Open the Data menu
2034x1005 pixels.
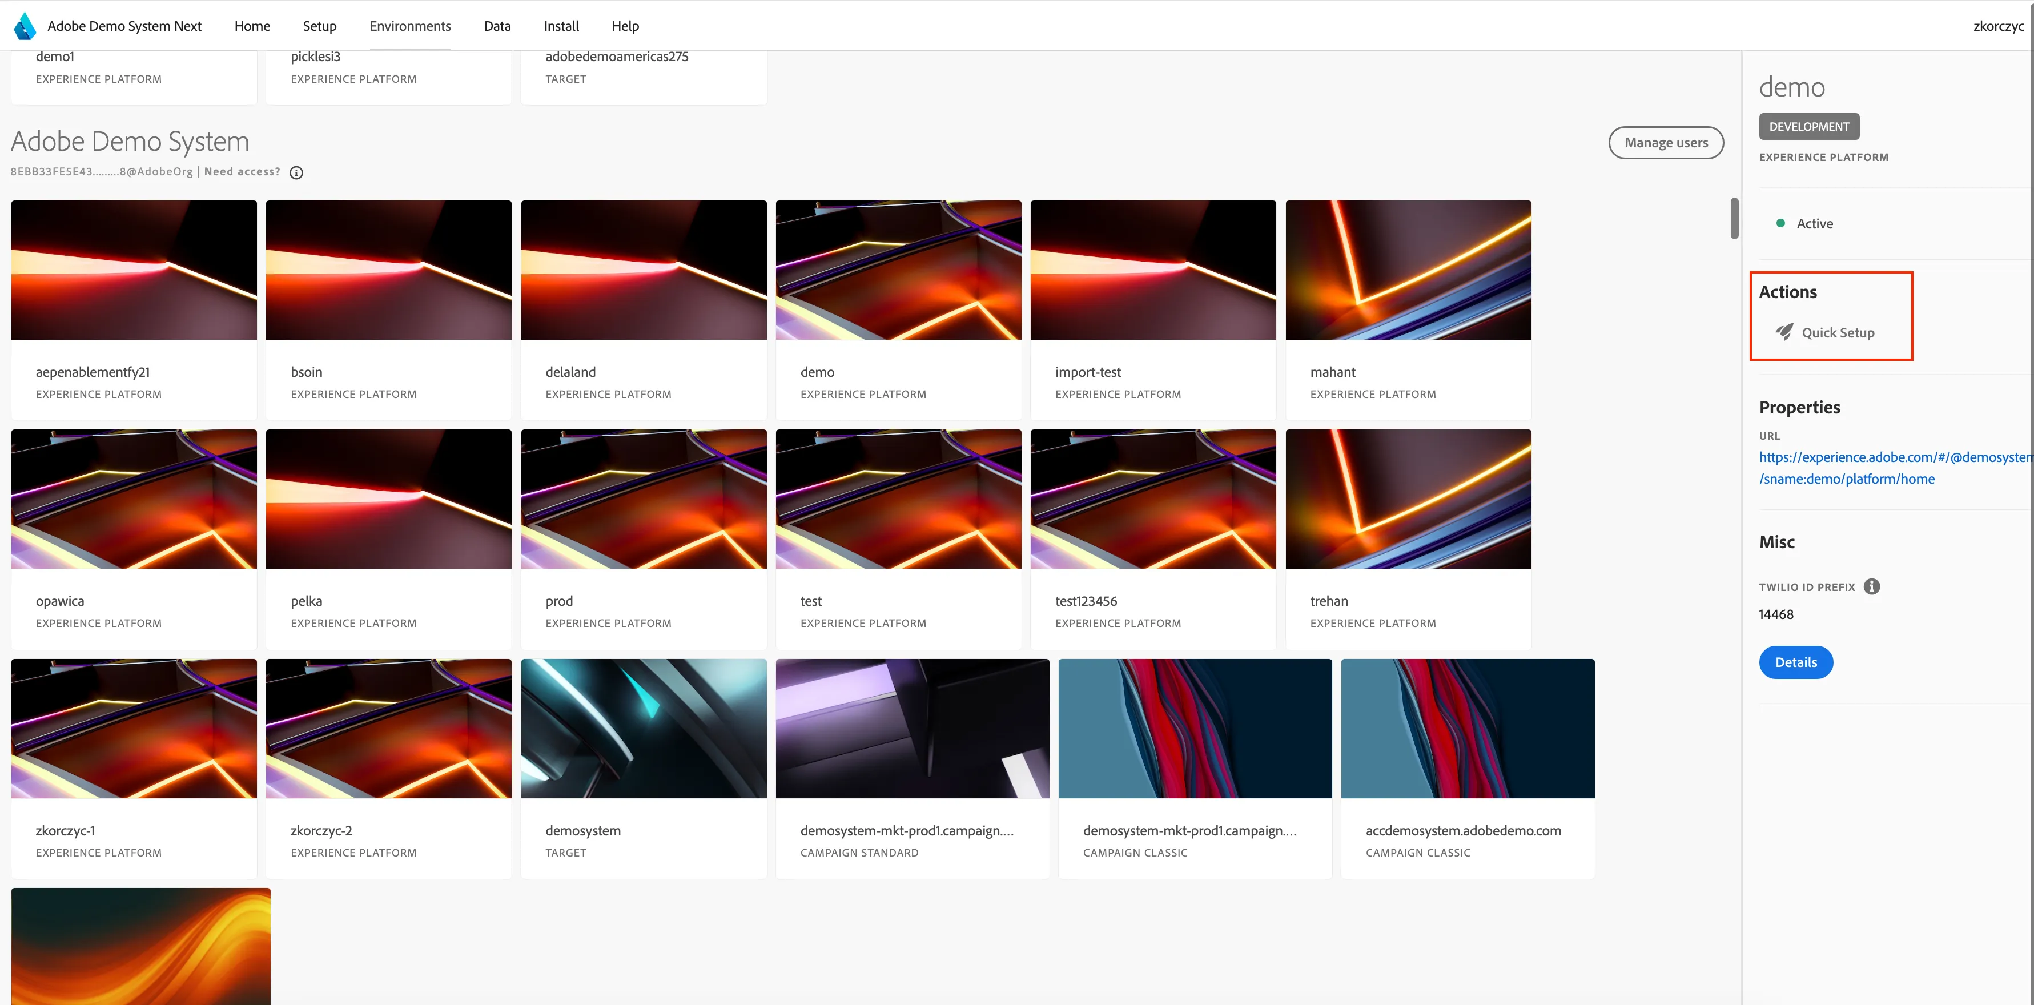[x=497, y=26]
